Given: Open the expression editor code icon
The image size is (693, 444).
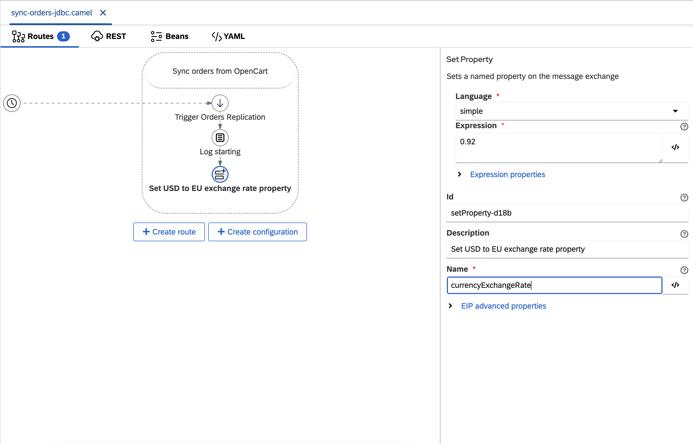Looking at the screenshot, I should click(675, 147).
